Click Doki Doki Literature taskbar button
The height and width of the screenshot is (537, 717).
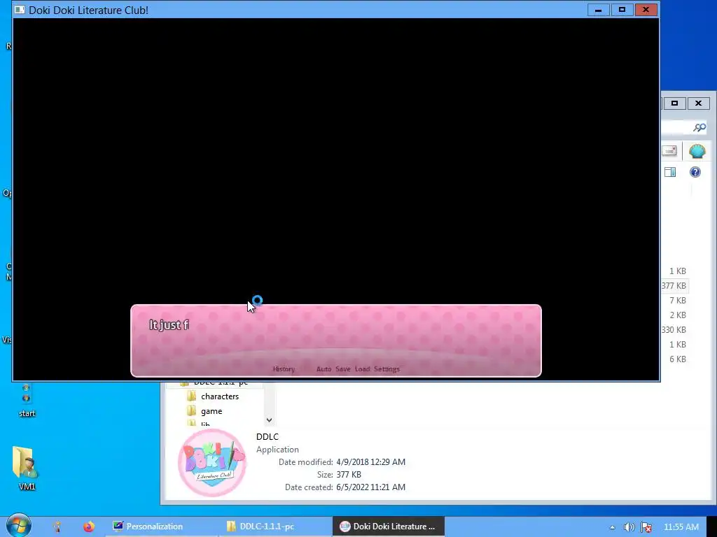click(x=389, y=527)
